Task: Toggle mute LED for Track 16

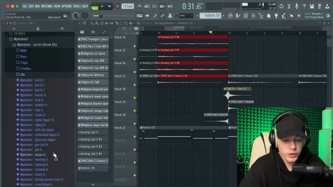Action: [x=135, y=72]
